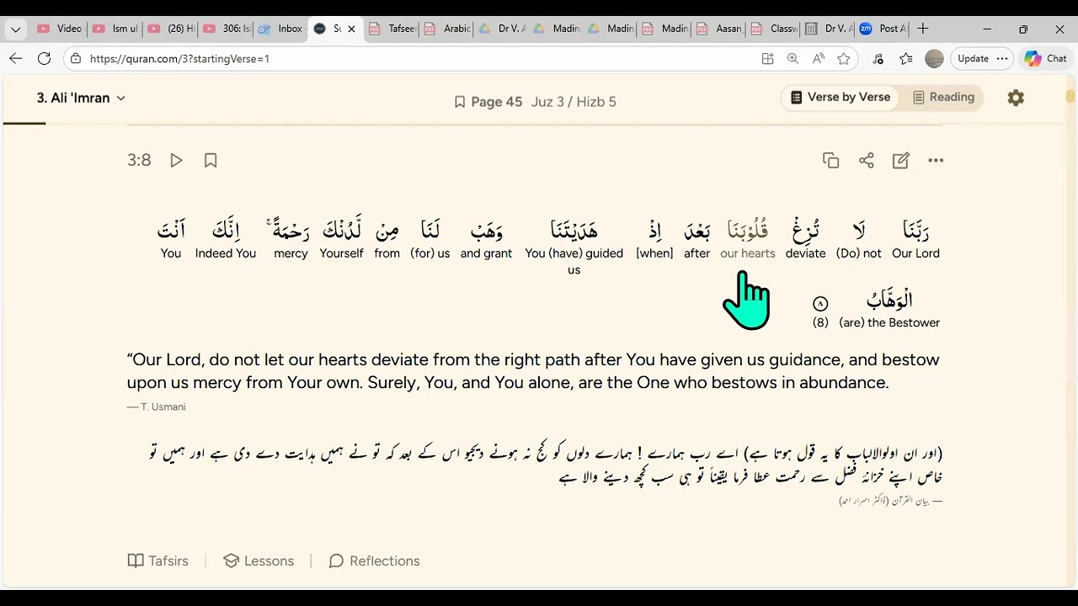This screenshot has height=606, width=1078.
Task: Open notes editor for verse 3:8
Action: coord(901,160)
